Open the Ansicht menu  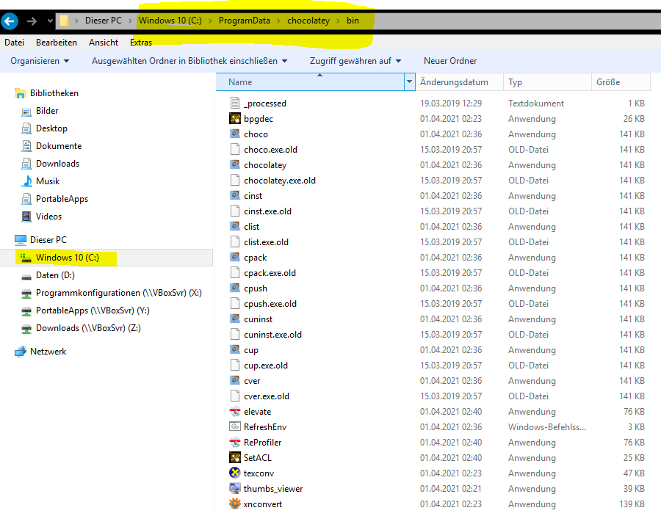click(104, 42)
